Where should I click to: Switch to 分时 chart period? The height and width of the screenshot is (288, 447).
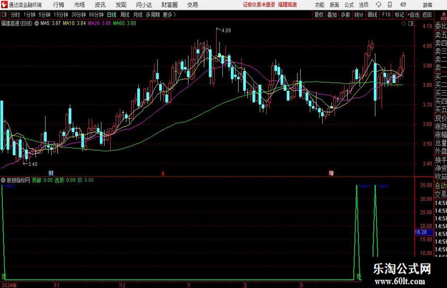click(x=16, y=15)
